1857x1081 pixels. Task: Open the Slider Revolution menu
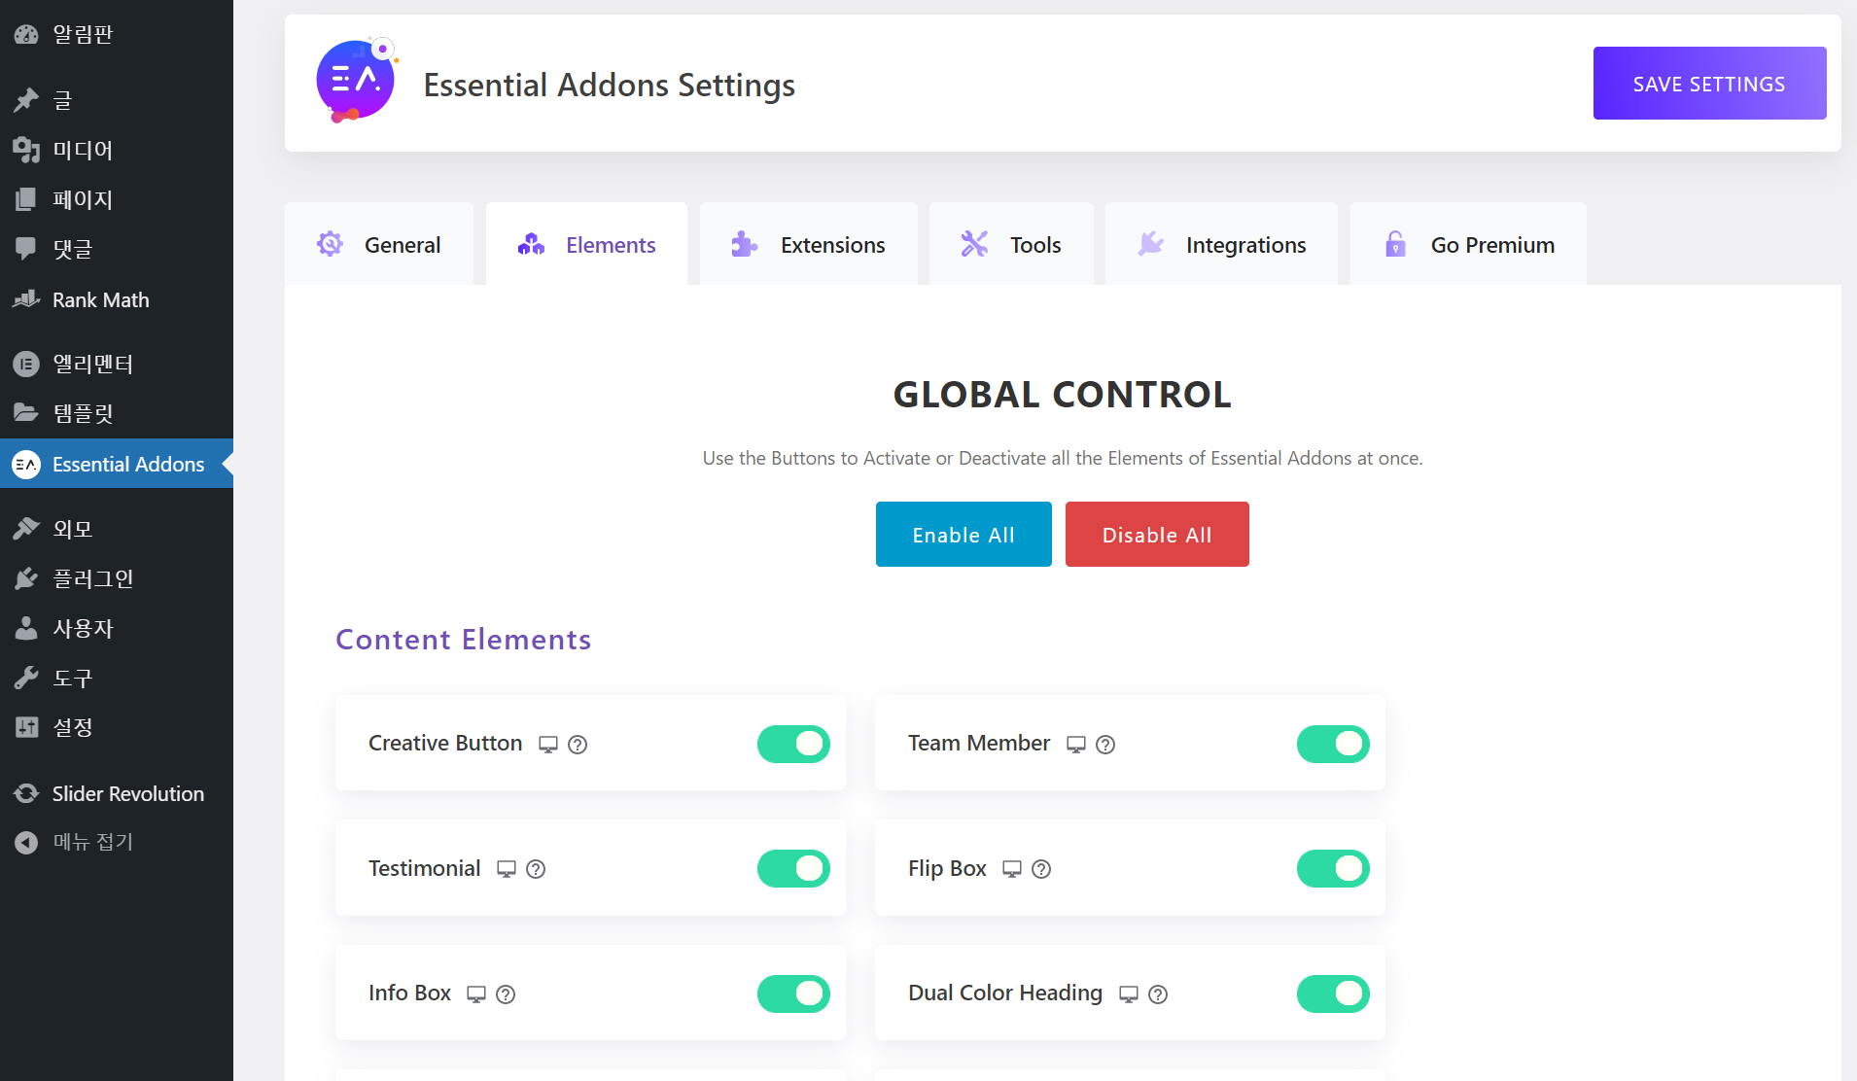[117, 793]
